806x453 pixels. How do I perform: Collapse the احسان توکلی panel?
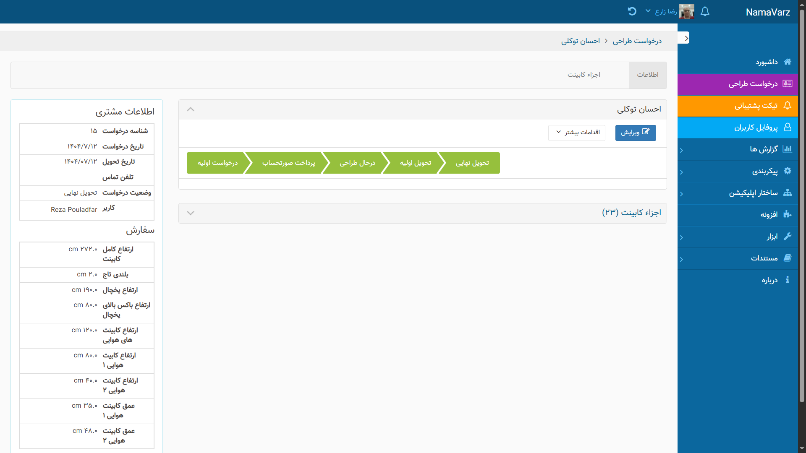(191, 109)
